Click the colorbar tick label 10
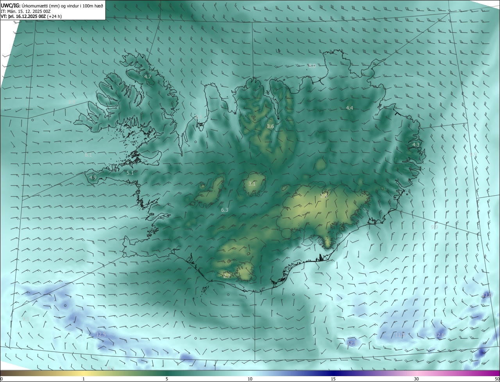Screen dimensions: 500x382 pos(250,379)
